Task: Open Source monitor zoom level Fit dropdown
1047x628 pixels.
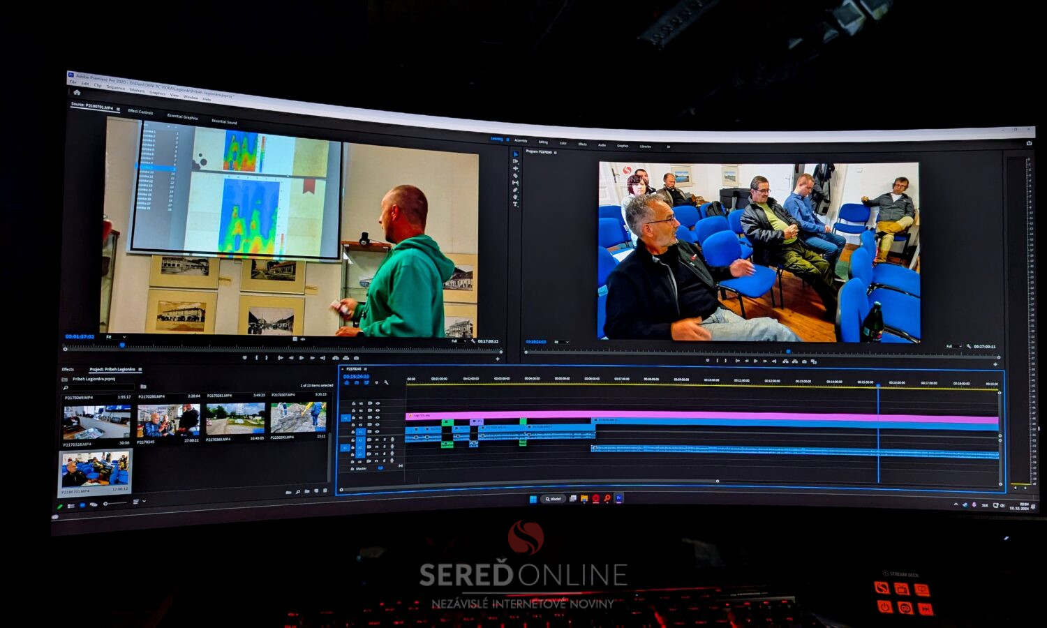Action: coord(115,337)
